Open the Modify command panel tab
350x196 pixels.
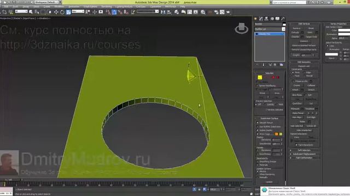(x=261, y=19)
